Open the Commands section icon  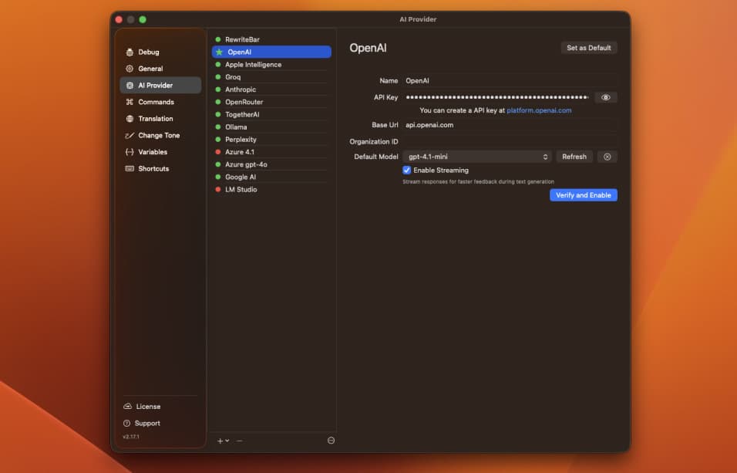point(130,102)
